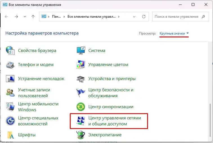Open Устройства и принтеры link
This screenshot has height=143, width=213.
(112, 79)
